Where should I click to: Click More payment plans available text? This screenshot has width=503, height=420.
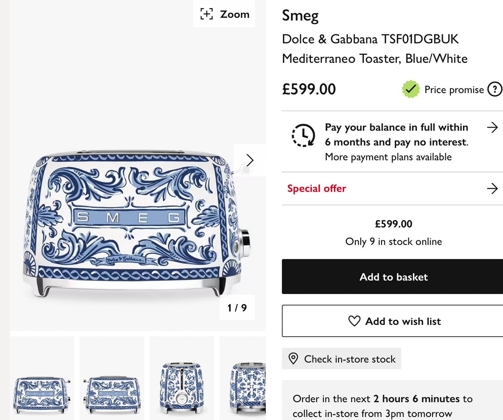click(388, 157)
